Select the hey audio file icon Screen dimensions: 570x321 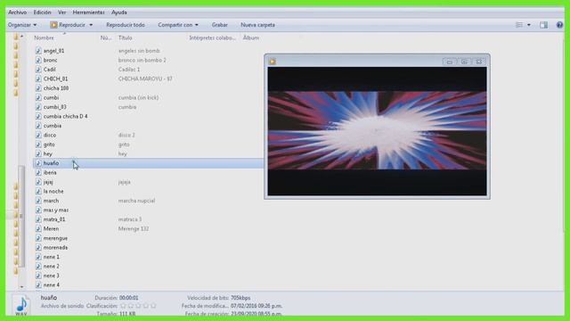(x=38, y=153)
